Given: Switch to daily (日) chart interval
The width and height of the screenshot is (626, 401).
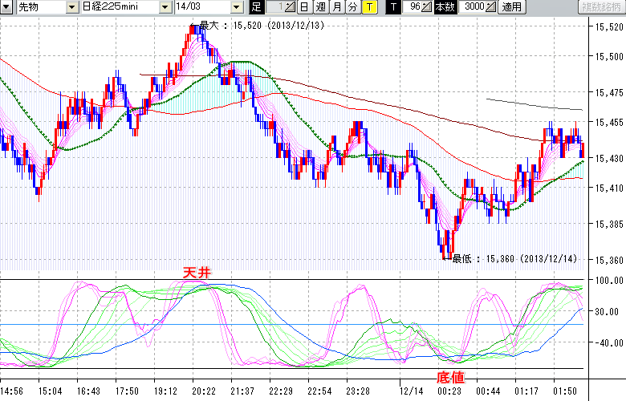Looking at the screenshot, I should [x=304, y=7].
